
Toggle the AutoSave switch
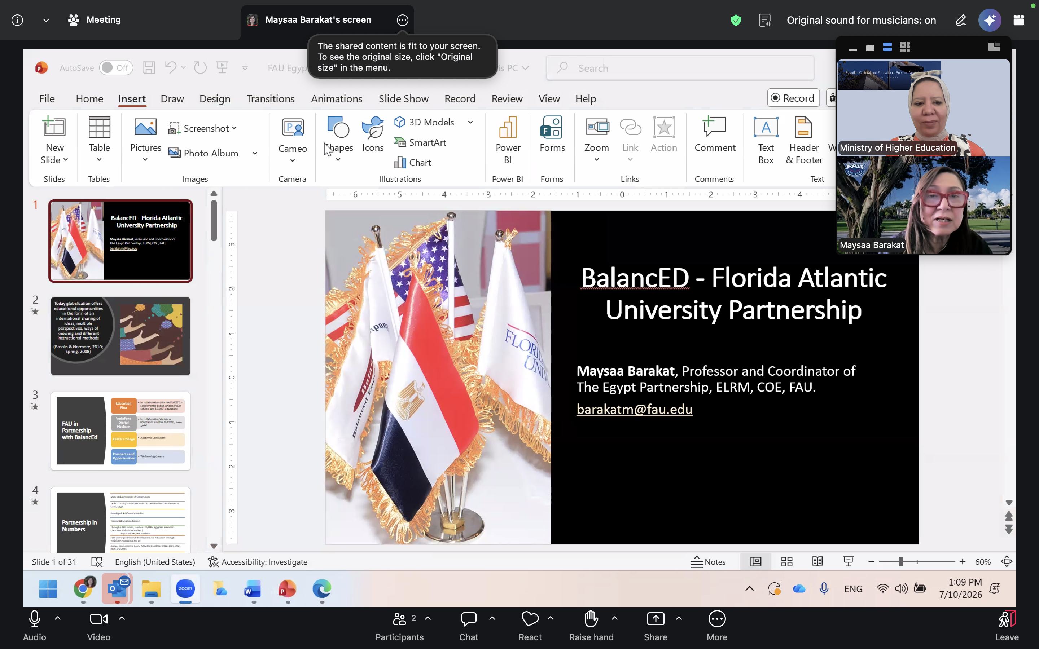click(116, 68)
